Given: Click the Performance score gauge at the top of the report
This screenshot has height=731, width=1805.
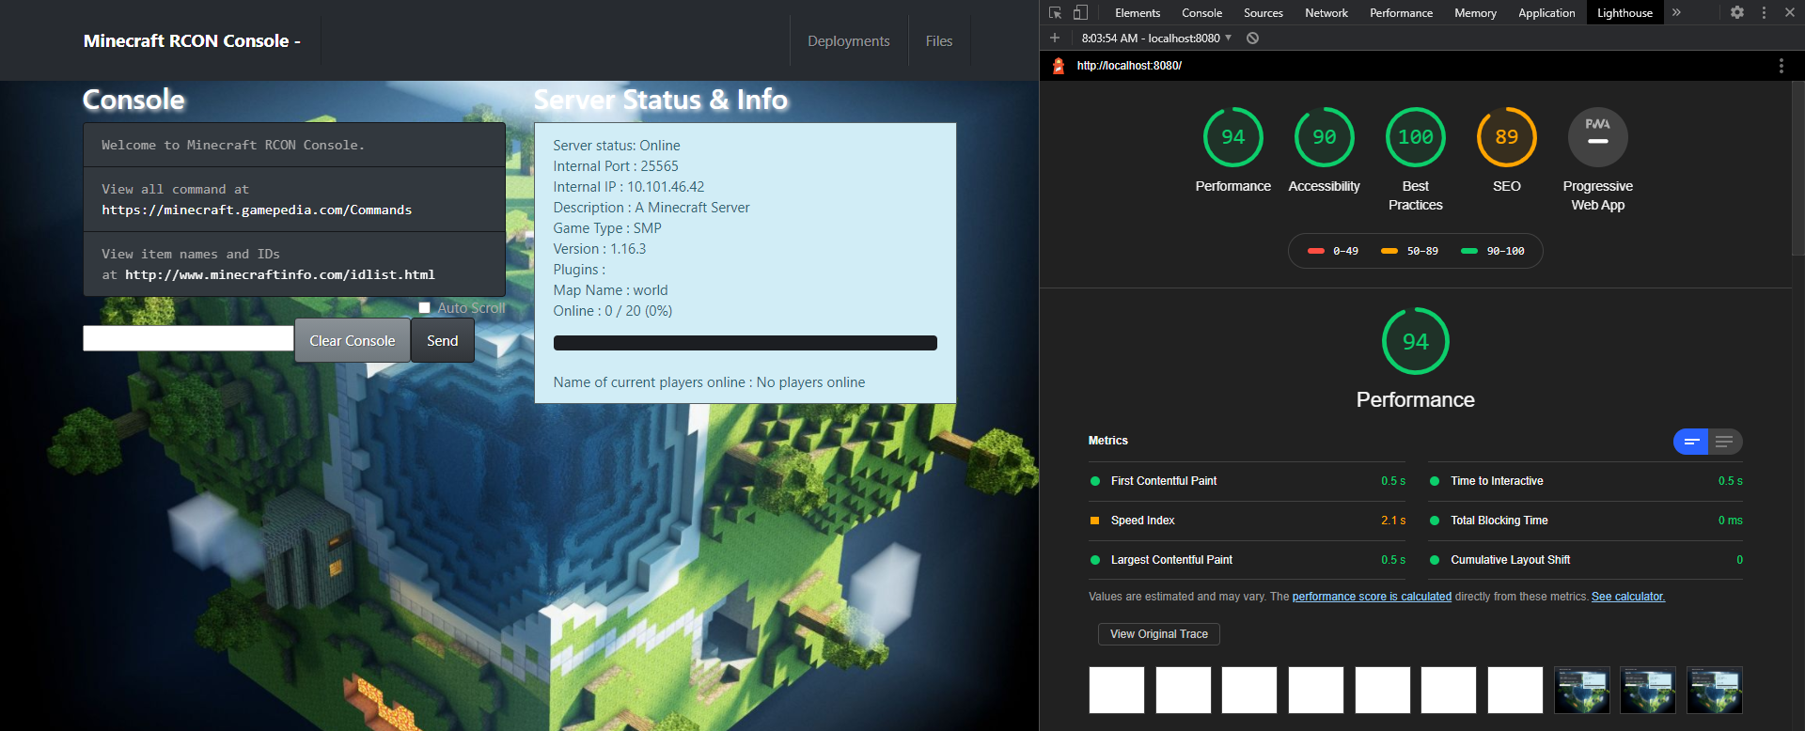Looking at the screenshot, I should click(1232, 137).
